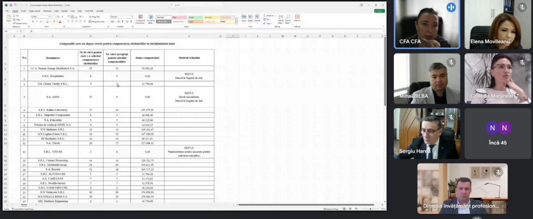Click the Save icon in title bar

pos(11,5)
